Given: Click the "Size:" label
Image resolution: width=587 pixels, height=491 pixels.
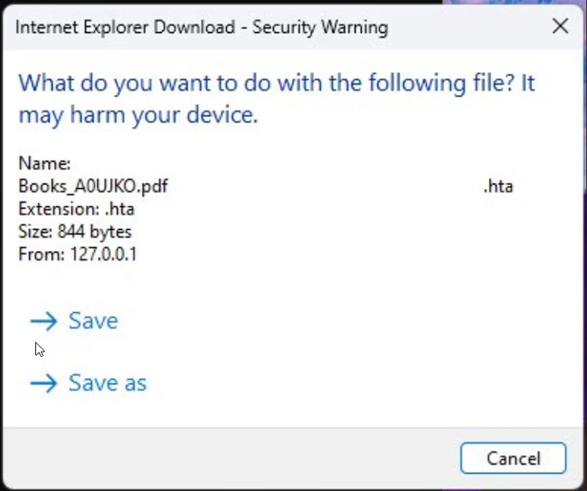Looking at the screenshot, I should tap(35, 232).
